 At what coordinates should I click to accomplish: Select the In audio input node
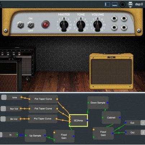tap(9, 135)
